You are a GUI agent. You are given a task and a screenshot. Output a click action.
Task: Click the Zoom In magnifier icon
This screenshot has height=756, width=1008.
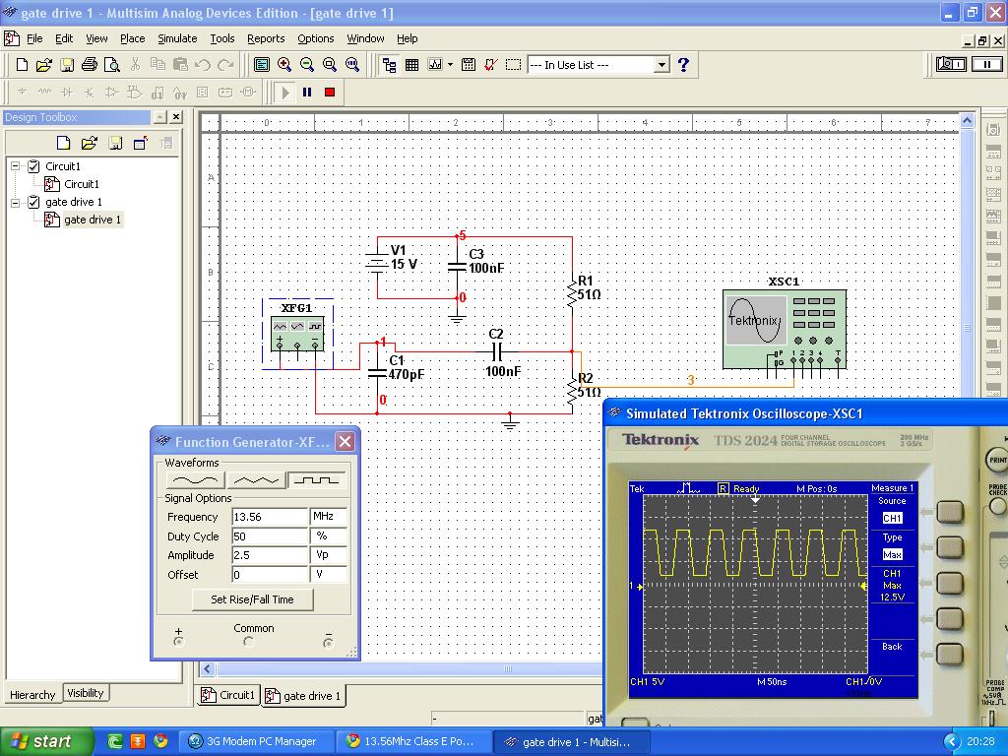(x=284, y=65)
